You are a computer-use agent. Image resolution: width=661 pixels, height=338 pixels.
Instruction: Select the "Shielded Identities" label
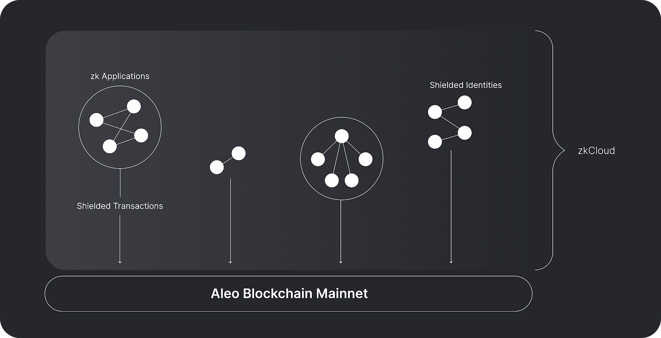(x=466, y=85)
